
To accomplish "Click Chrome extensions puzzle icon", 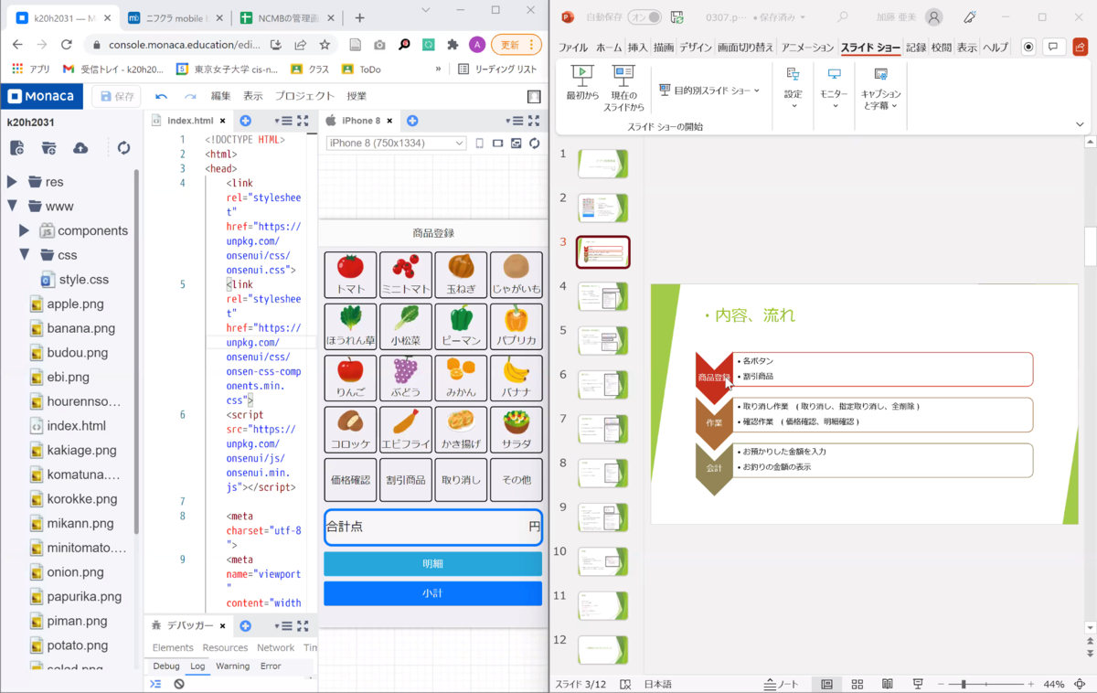I will (x=453, y=45).
